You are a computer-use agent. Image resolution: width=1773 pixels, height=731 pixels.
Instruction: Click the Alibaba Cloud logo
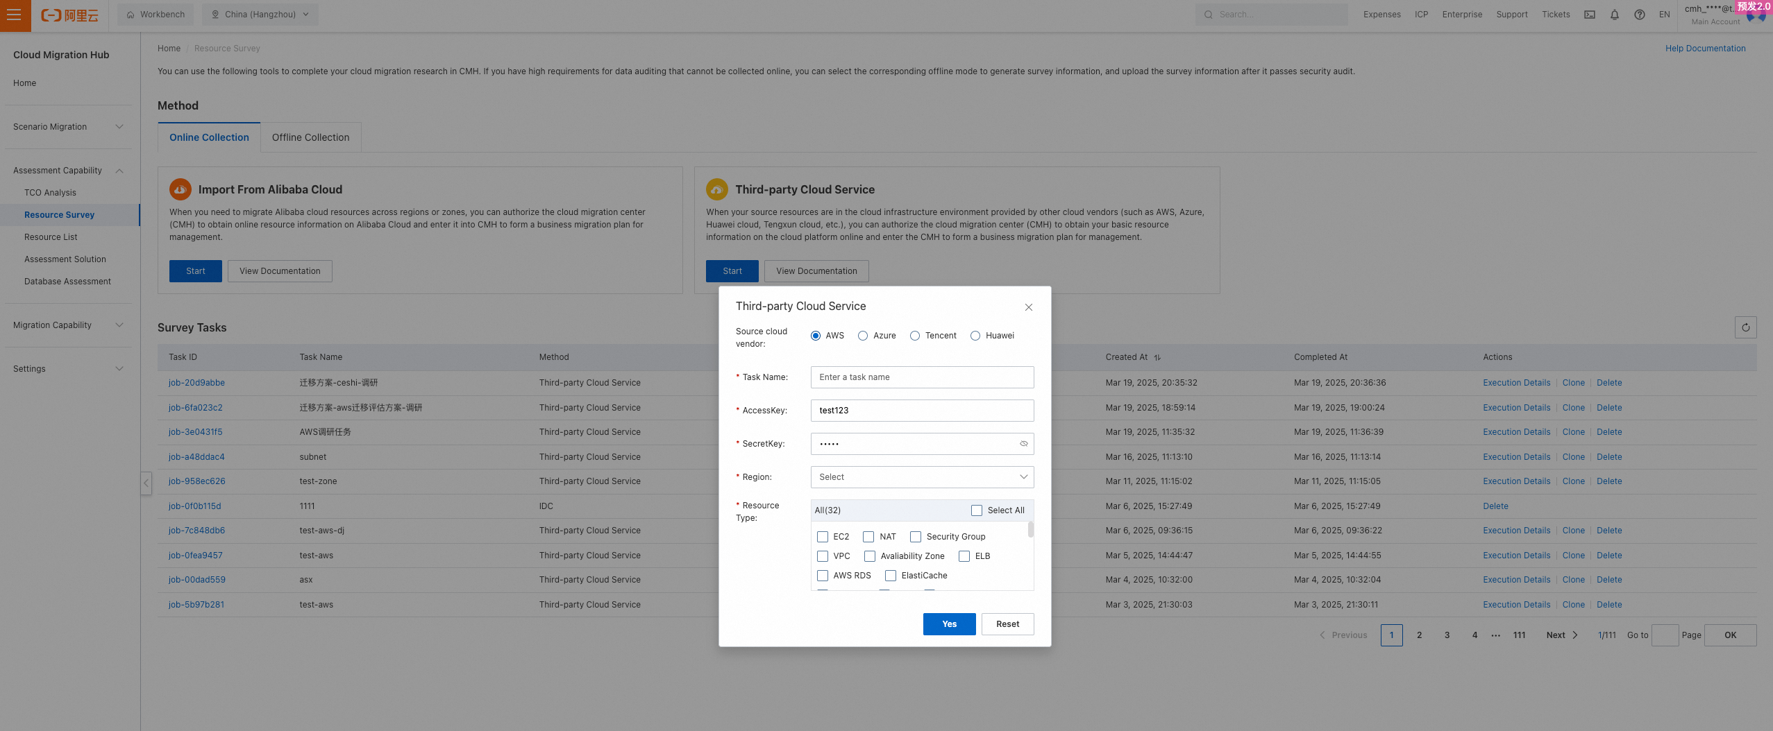[x=69, y=15]
